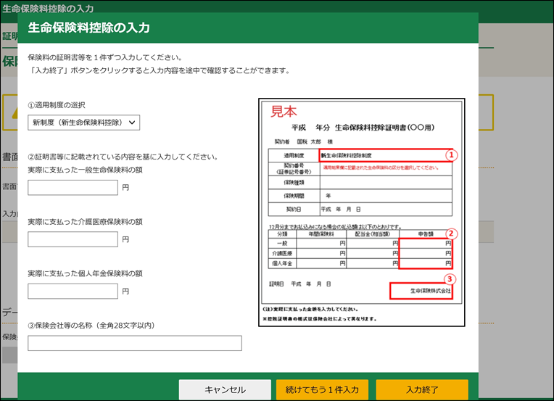The width and height of the screenshot is (554, 401).
Task: Click the 介護医療保険料の額 input field
Action: pyautogui.click(x=73, y=239)
